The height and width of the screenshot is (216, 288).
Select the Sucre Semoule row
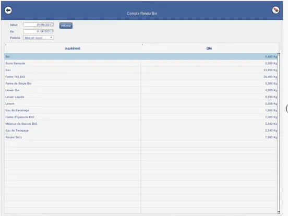coord(141,63)
